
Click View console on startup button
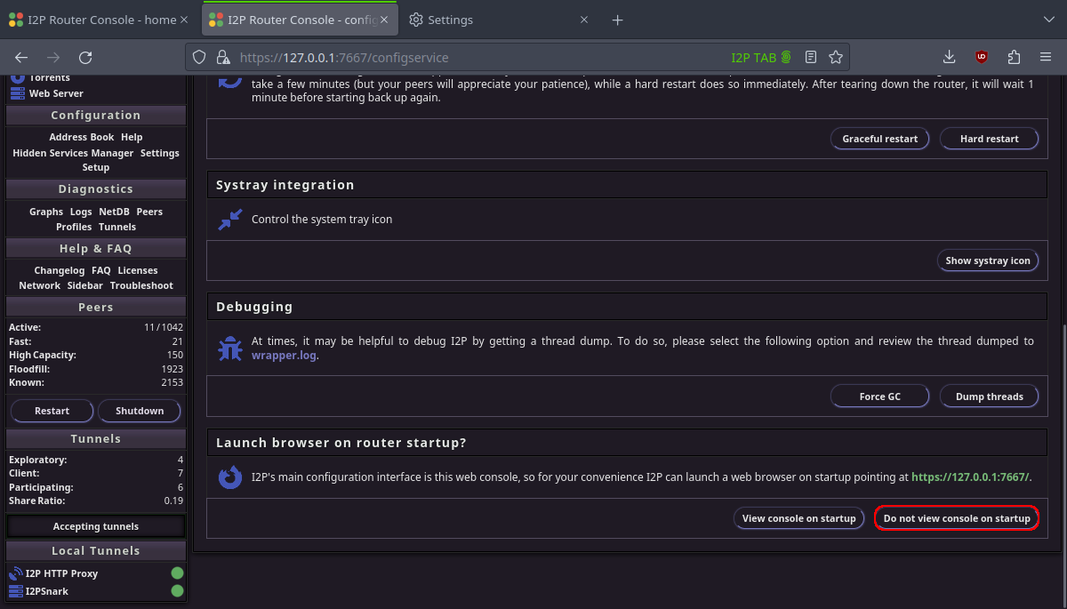click(x=799, y=518)
